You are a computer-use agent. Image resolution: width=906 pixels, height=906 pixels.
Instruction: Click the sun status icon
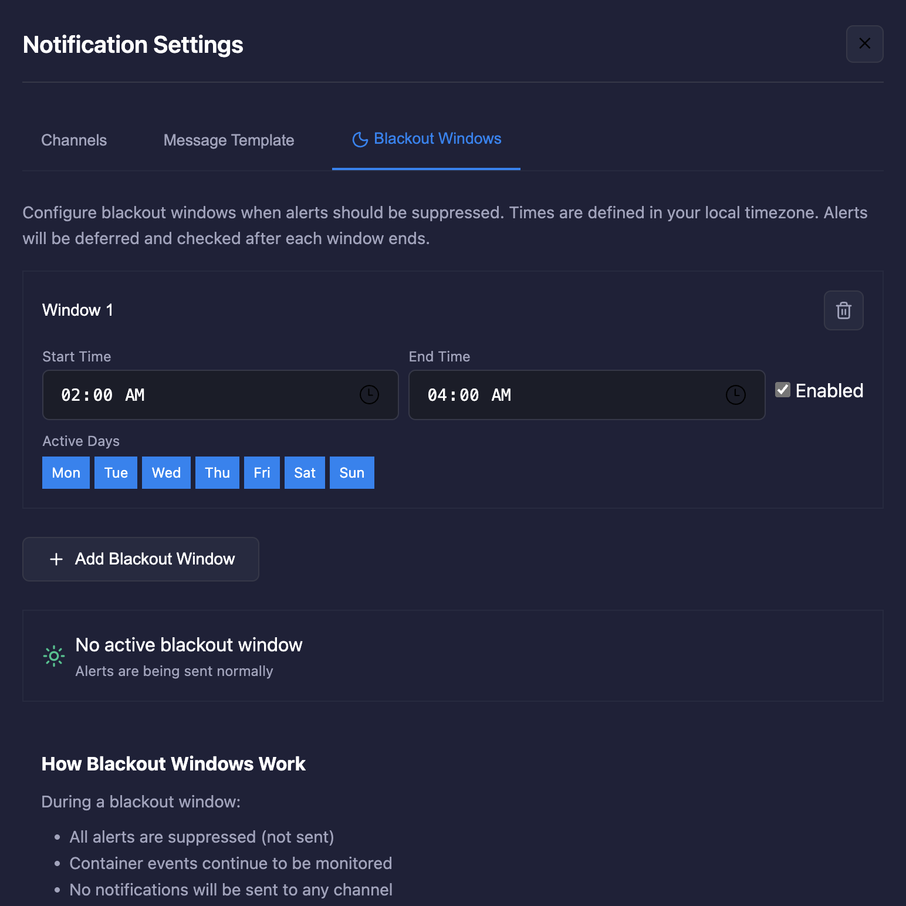tap(54, 656)
